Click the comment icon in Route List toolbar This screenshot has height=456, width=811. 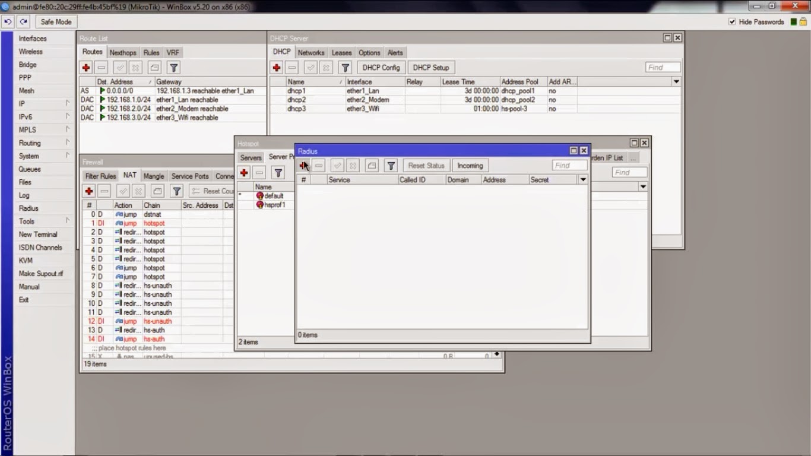(x=154, y=68)
